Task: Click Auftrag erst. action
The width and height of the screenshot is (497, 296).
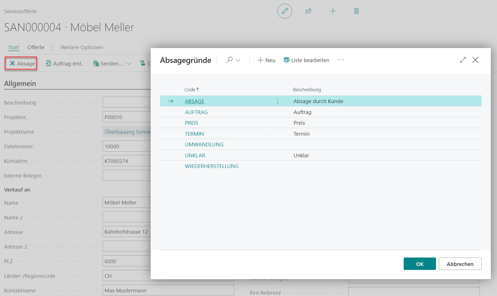Action: (x=64, y=63)
